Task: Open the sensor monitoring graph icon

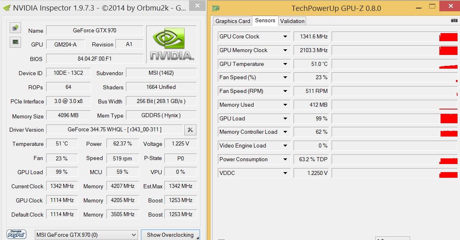Action: (15, 42)
